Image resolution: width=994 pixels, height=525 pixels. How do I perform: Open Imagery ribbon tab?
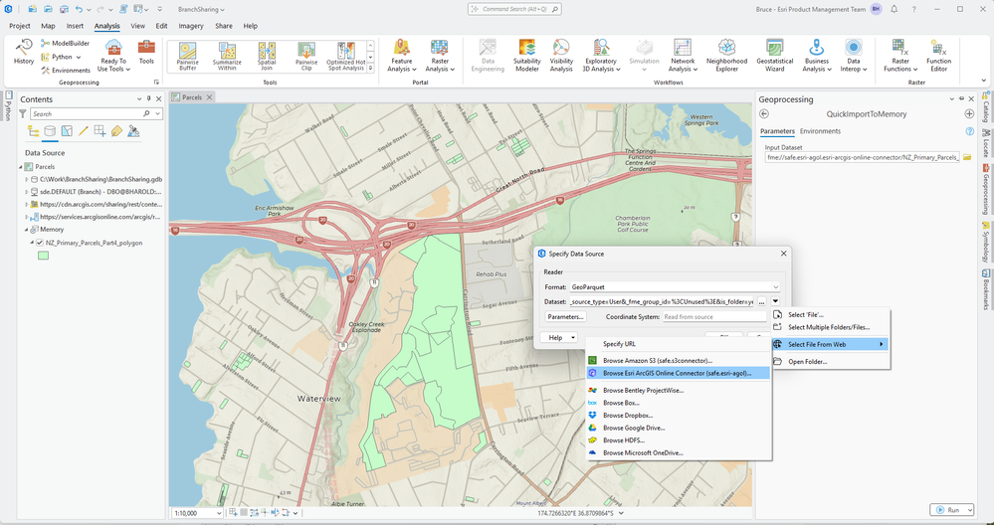pyautogui.click(x=191, y=26)
